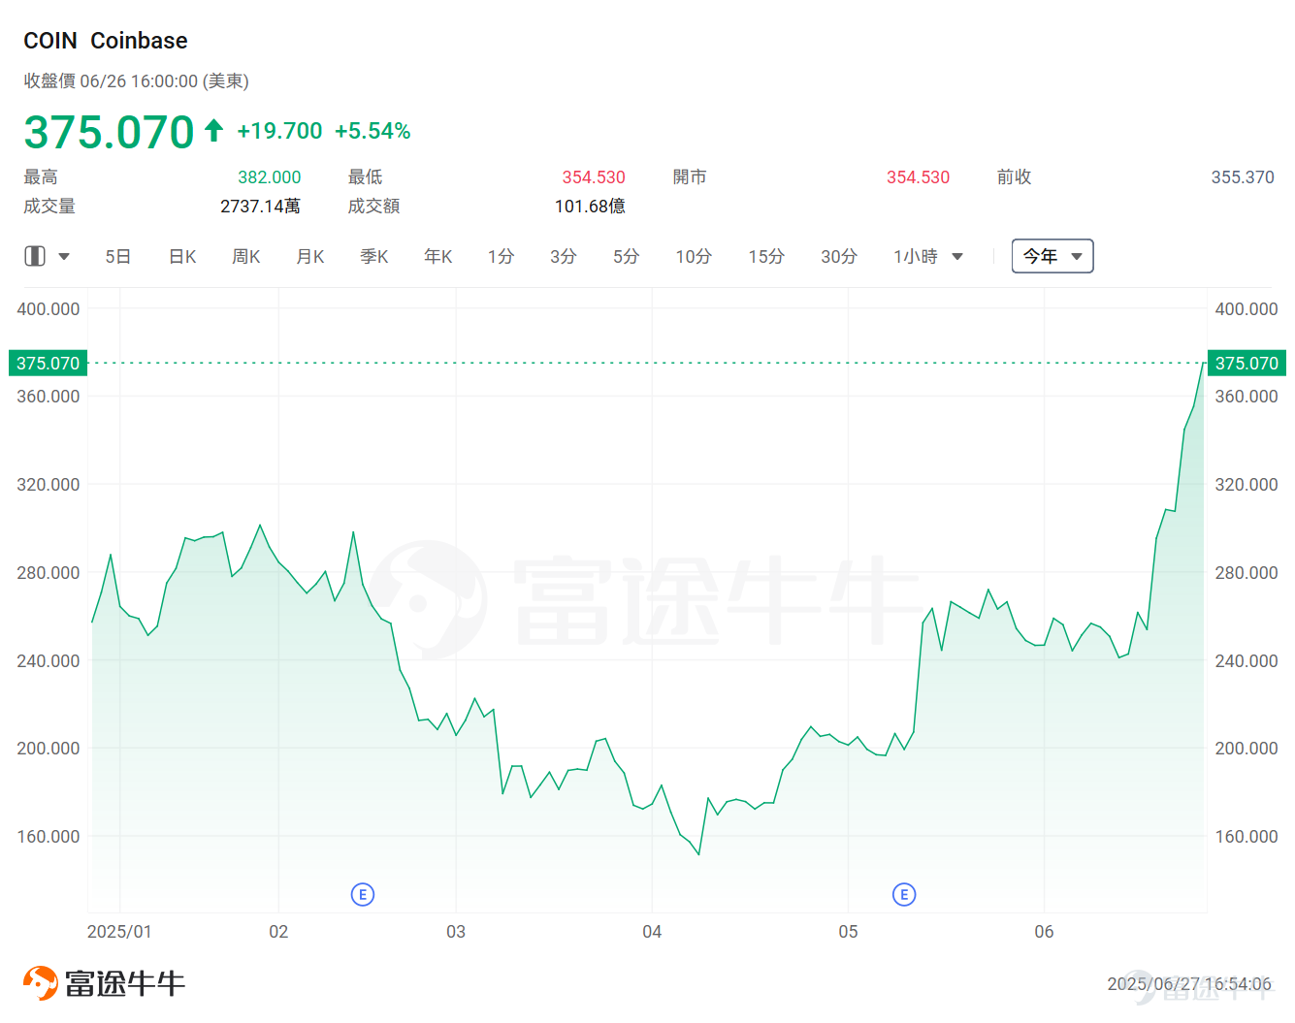This screenshot has width=1295, height=1023.
Task: Click the left 375.070 price tag
Action: (48, 363)
